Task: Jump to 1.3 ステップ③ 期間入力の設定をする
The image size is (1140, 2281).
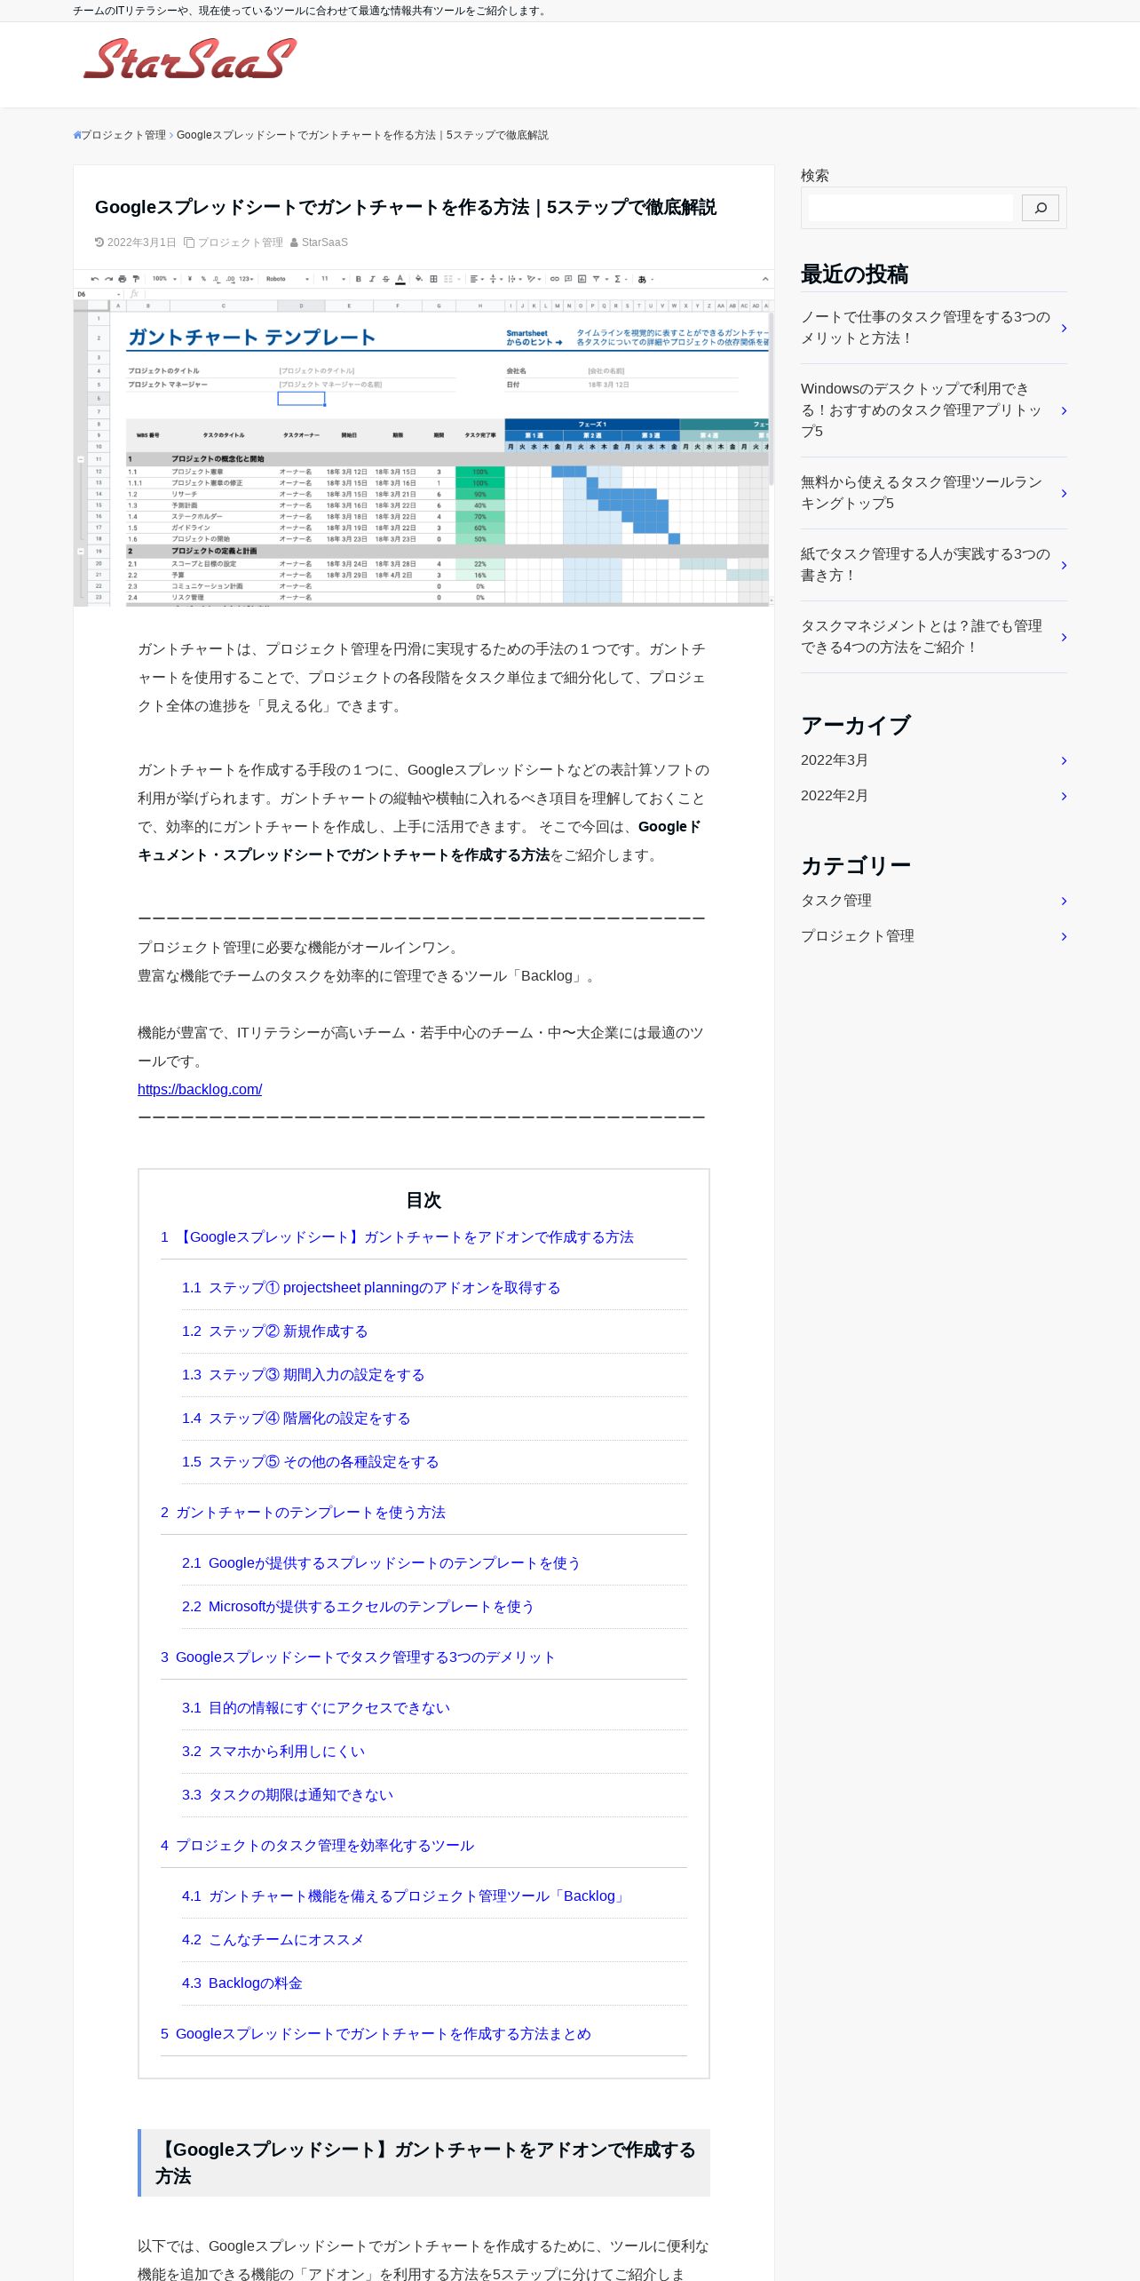Action: pos(303,1375)
